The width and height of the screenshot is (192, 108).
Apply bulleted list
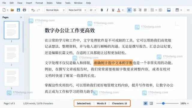pyautogui.click(x=152, y=10)
